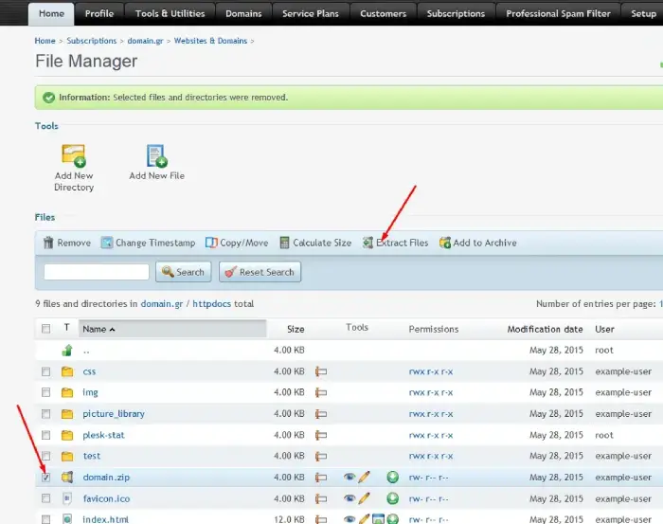Click the Reset Search button

pos(260,272)
